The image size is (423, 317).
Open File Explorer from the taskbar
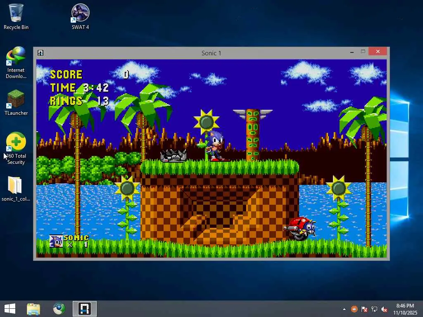click(x=33, y=309)
